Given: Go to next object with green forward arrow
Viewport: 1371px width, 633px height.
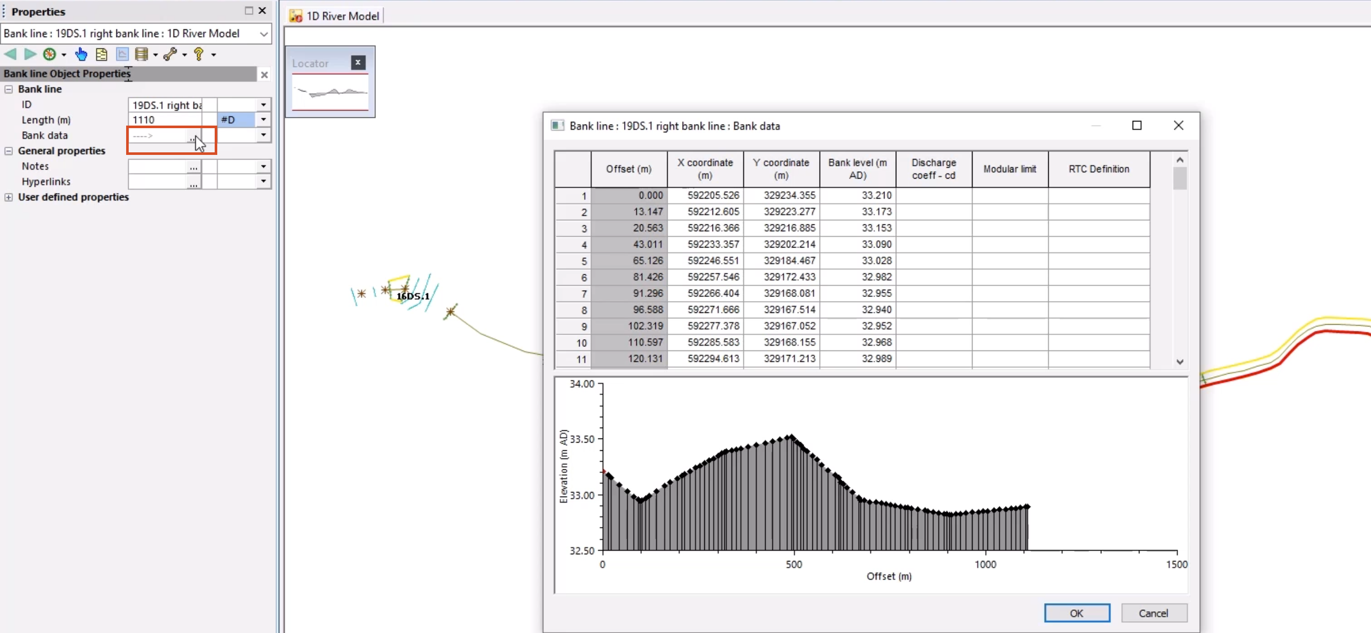Looking at the screenshot, I should point(30,54).
